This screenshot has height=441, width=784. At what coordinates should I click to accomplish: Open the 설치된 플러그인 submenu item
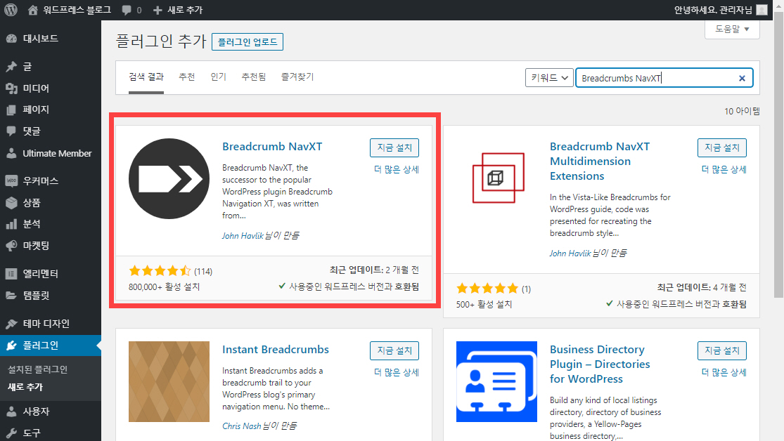point(37,369)
